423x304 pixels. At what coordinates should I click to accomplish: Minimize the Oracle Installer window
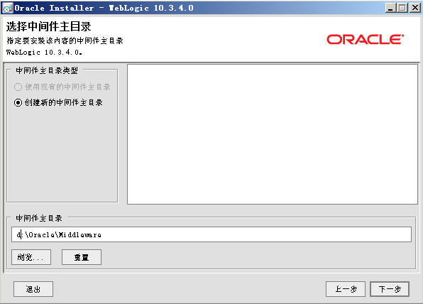pyautogui.click(x=390, y=8)
